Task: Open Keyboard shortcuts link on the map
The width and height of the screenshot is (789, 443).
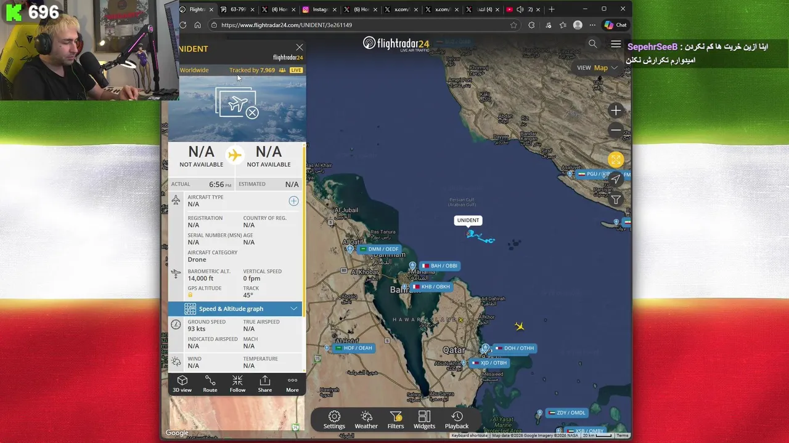Action: pyautogui.click(x=470, y=436)
